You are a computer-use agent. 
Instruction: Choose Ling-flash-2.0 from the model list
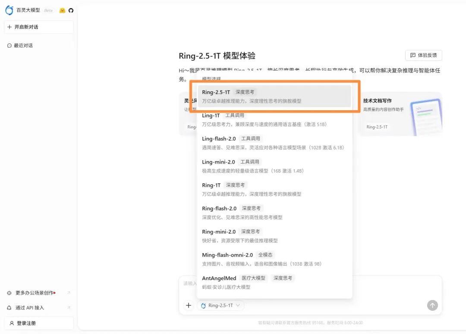tap(274, 143)
